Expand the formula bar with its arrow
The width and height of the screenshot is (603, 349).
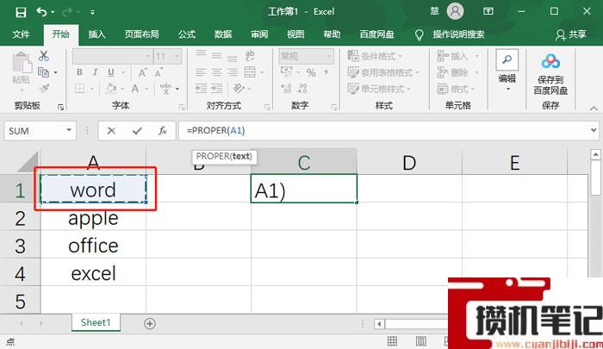point(594,131)
